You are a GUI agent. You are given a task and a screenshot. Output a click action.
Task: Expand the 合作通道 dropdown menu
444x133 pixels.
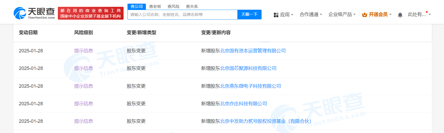[311, 14]
